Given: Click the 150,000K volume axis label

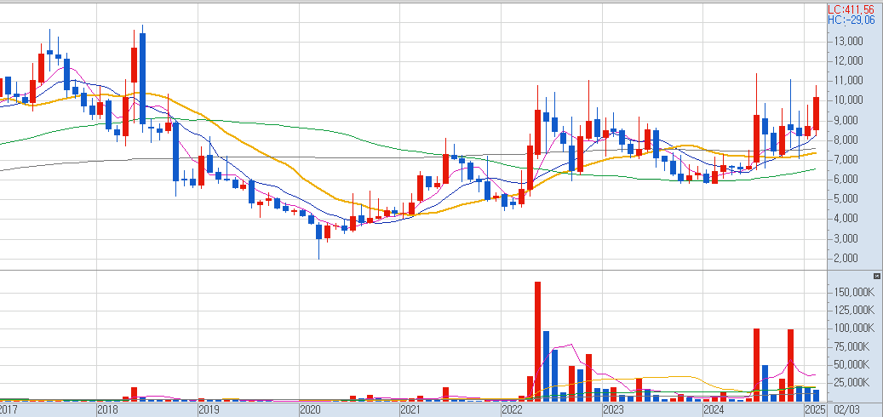Looking at the screenshot, I should pyautogui.click(x=854, y=292).
